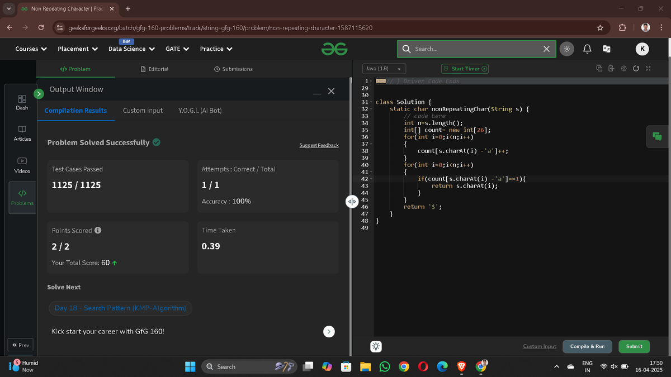This screenshot has width=671, height=377.
Task: Open WhatsApp from the taskbar
Action: [384, 366]
